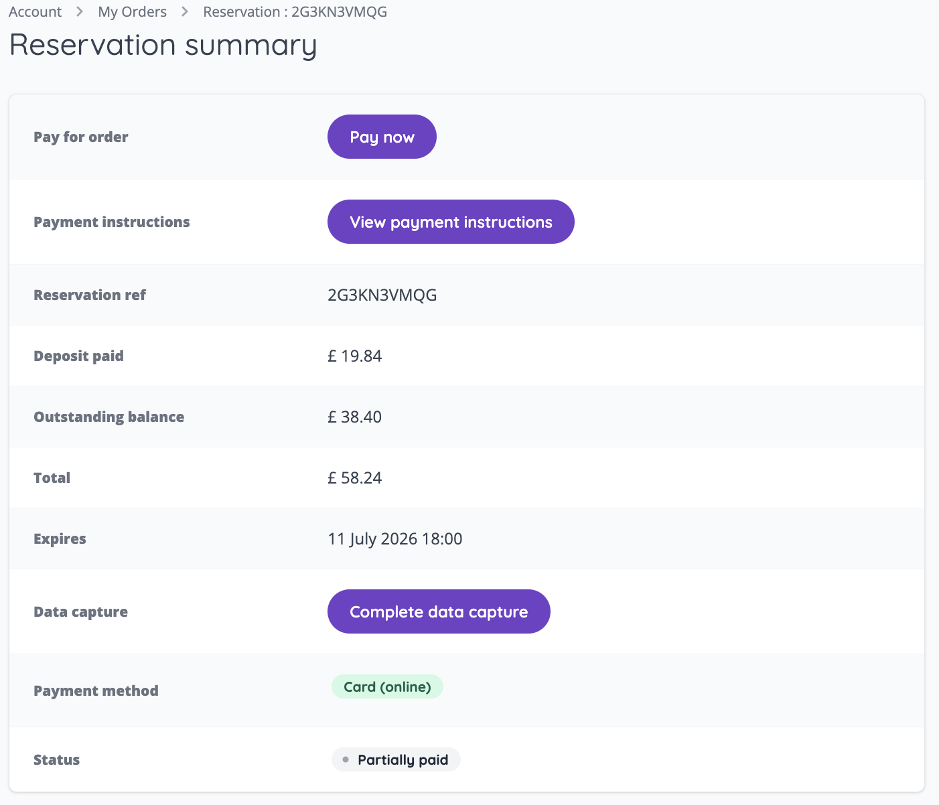The image size is (939, 805).
Task: Click the chevron after Account breadcrumb
Action: pyautogui.click(x=80, y=12)
